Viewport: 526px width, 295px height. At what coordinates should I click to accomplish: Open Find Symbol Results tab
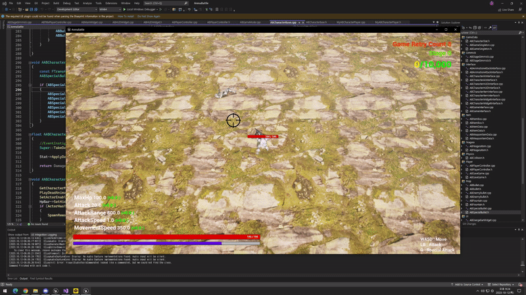(41, 279)
